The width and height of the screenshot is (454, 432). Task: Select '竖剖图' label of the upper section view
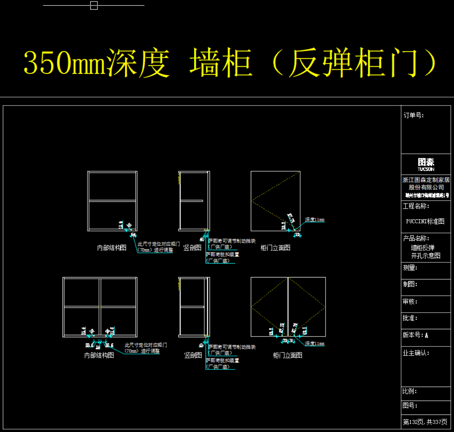pos(192,248)
